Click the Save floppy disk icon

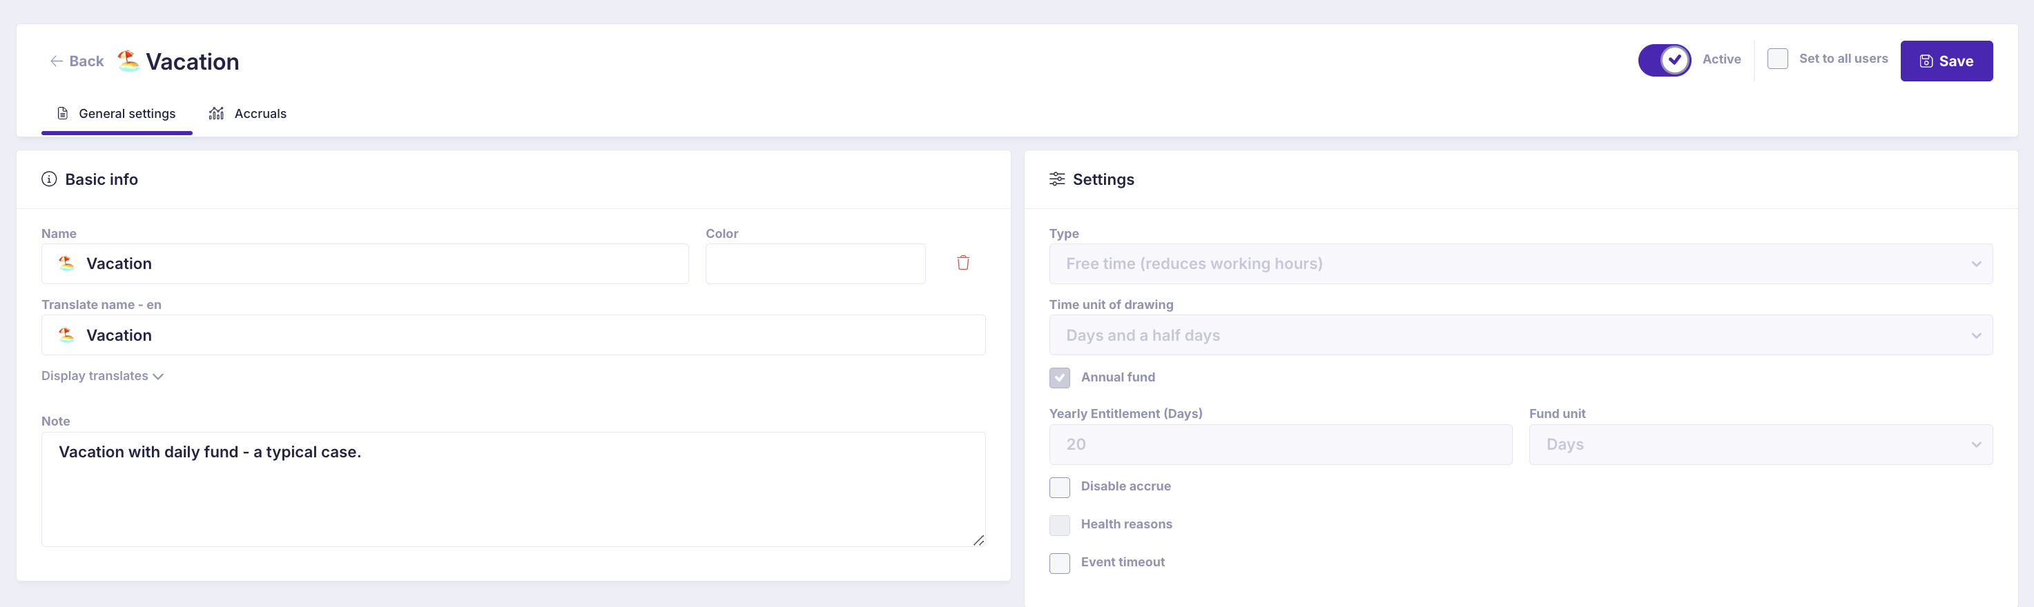pos(1926,61)
